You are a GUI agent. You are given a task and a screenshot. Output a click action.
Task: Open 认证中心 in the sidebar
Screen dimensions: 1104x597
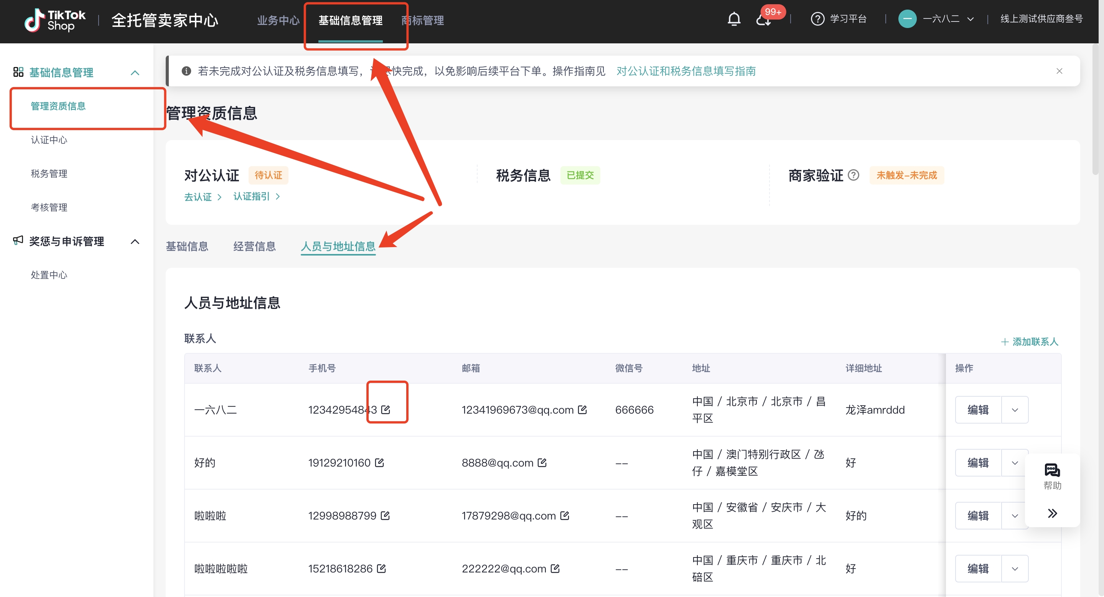tap(49, 140)
